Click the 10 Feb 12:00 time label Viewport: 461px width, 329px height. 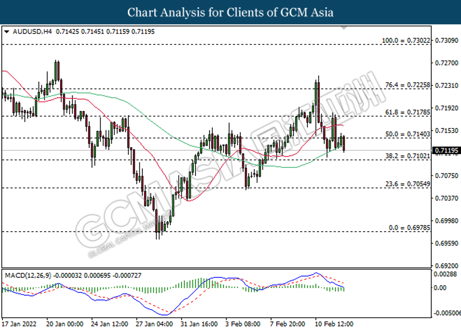[334, 324]
